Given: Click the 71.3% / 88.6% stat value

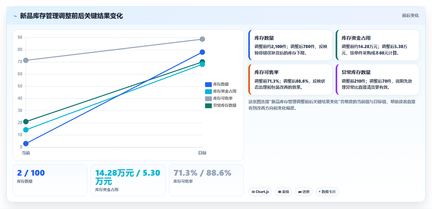Looking at the screenshot, I should click(x=202, y=173).
